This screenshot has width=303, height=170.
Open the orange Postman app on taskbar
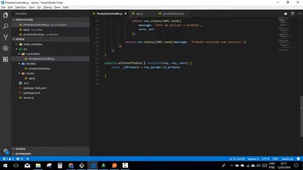pos(115,166)
